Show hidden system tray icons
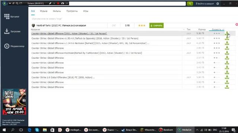Screen dimensions: 238x133 click(197, 130)
